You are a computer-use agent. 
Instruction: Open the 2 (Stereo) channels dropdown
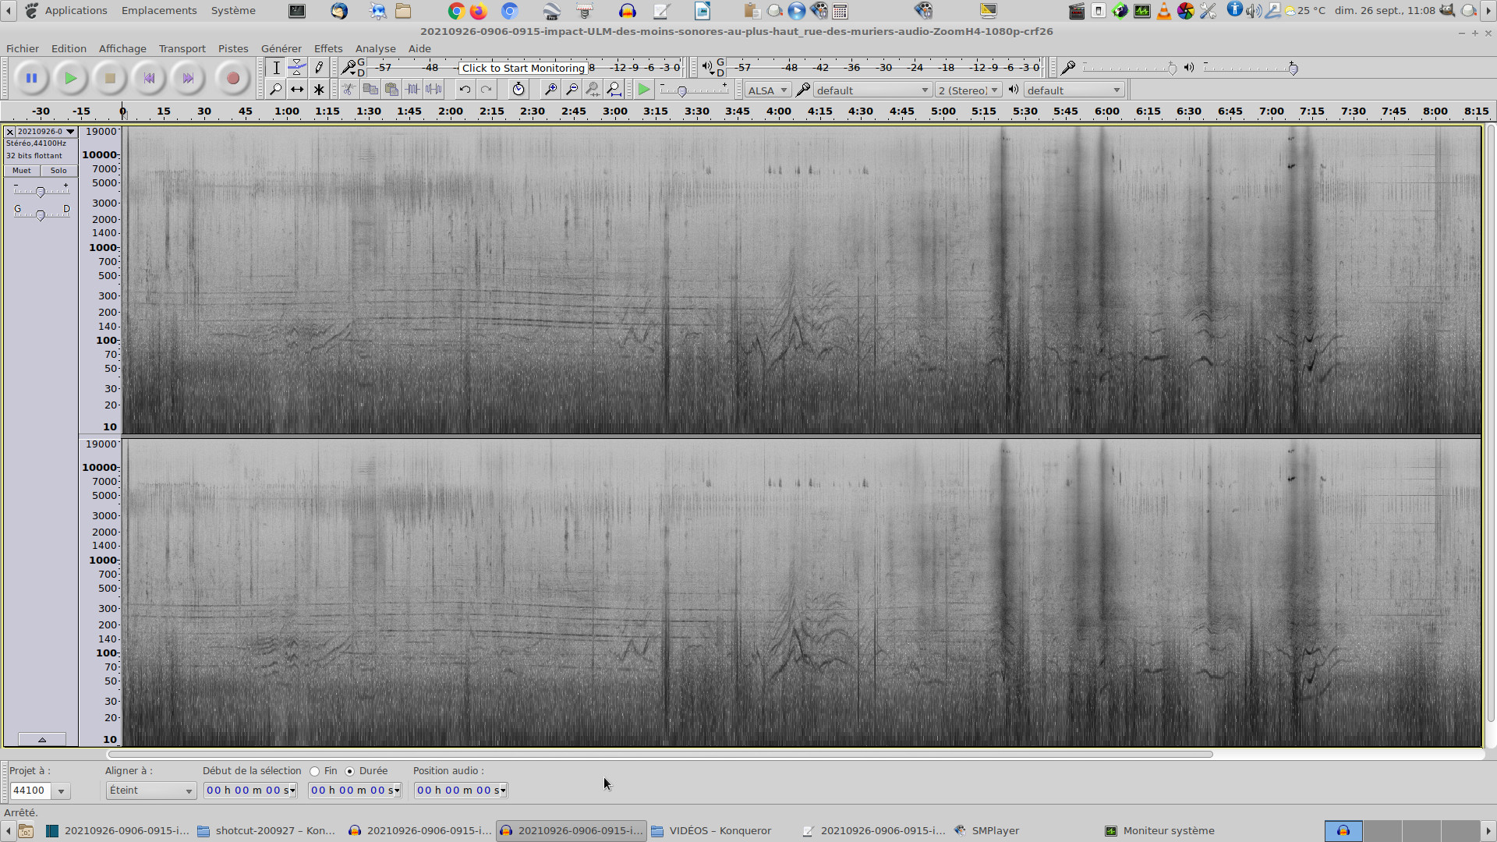pos(968,90)
